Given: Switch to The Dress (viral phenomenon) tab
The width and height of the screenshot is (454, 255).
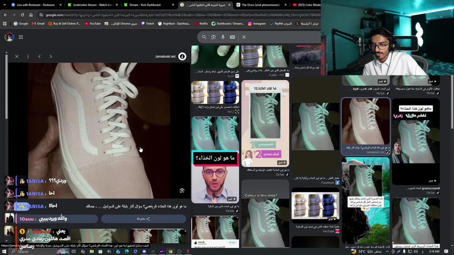Looking at the screenshot, I should click(262, 5).
